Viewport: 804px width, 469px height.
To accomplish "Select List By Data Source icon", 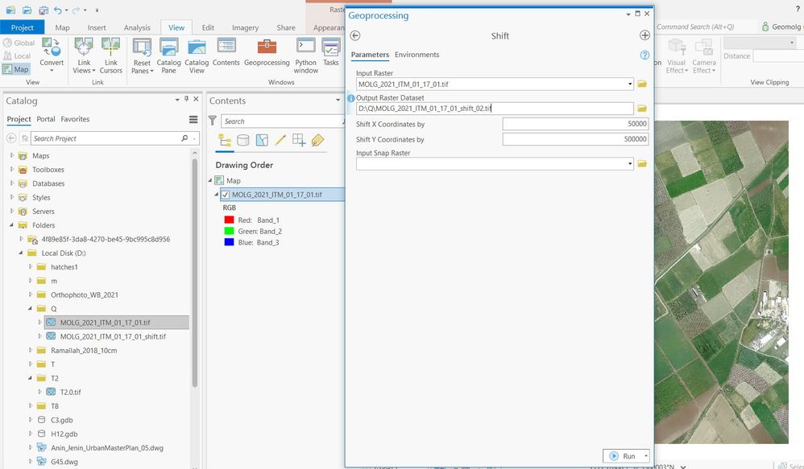I will (243, 140).
